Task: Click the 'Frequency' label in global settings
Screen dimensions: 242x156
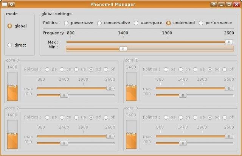Action: [x=53, y=33]
